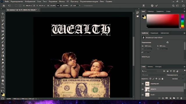Viewport: 186px width, 104px height.
Task: Open the share icon at top right
Action: (183, 6)
